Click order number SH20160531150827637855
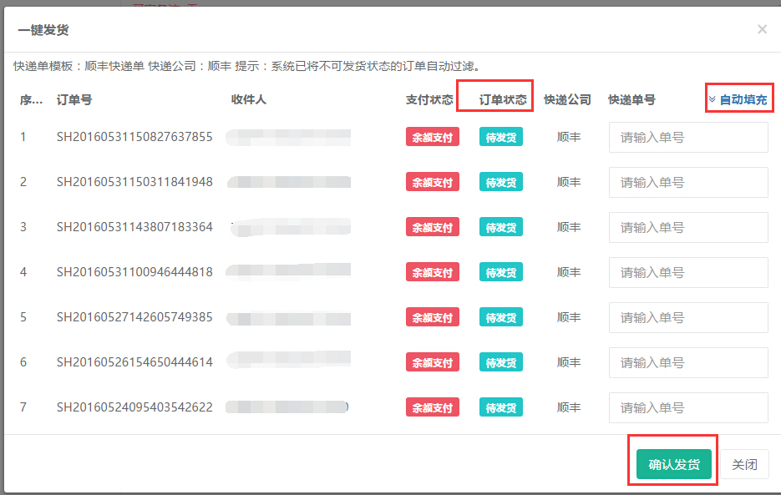Viewport: 781px width, 495px height. click(134, 137)
